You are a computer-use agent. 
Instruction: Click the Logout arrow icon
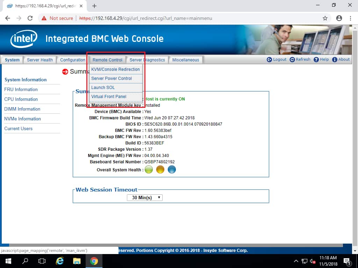(269, 59)
